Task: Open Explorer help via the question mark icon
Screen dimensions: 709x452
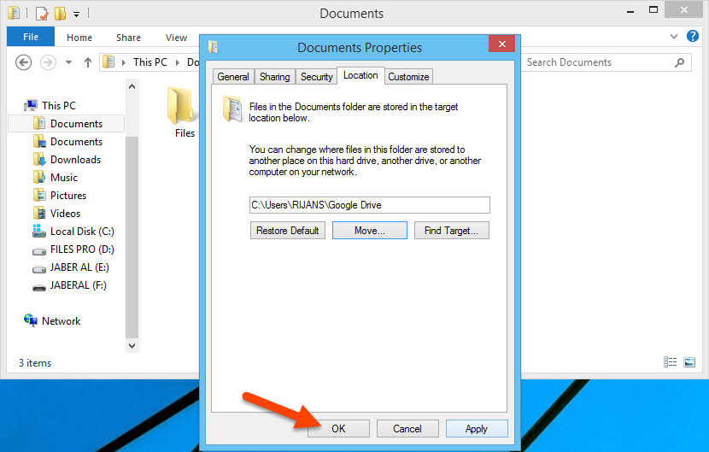Action: tap(691, 38)
